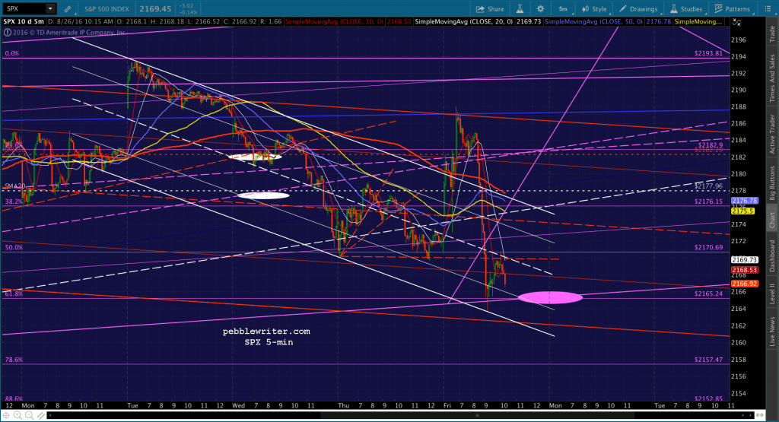Click the Fri date label on time axis
Viewport: 779px width, 422px height.
point(447,405)
